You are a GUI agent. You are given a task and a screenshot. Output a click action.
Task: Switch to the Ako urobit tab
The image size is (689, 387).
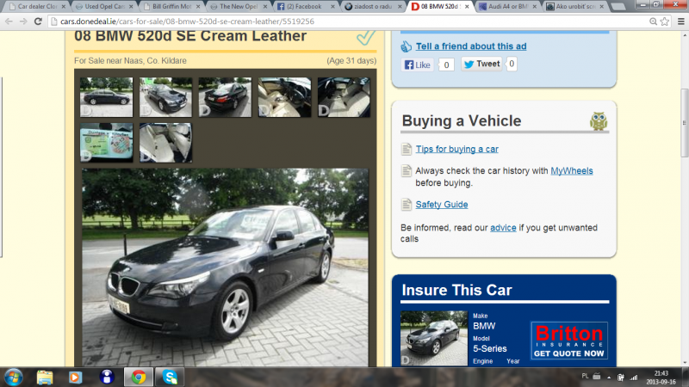[574, 6]
